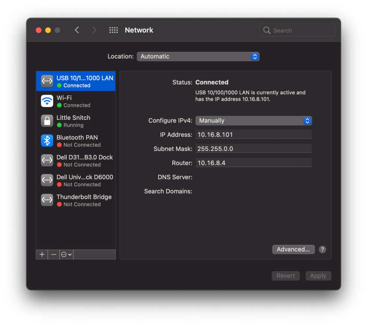Click the Router field 10.16.8.4
The image size is (367, 325).
(x=254, y=162)
